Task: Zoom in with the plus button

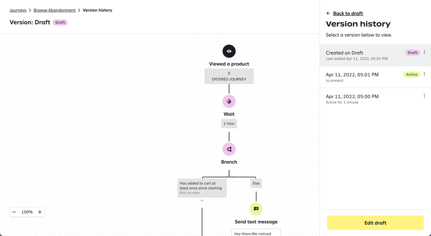Action: (40, 212)
